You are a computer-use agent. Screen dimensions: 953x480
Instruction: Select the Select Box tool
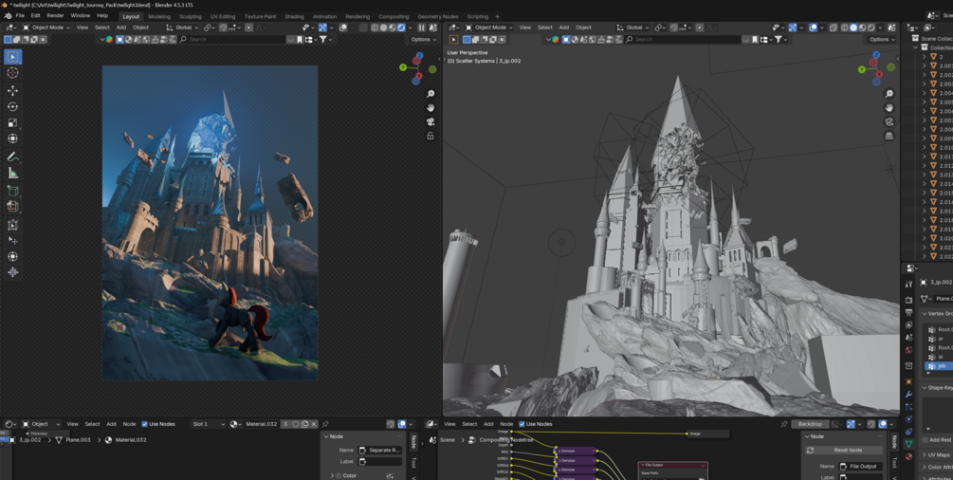[12, 57]
